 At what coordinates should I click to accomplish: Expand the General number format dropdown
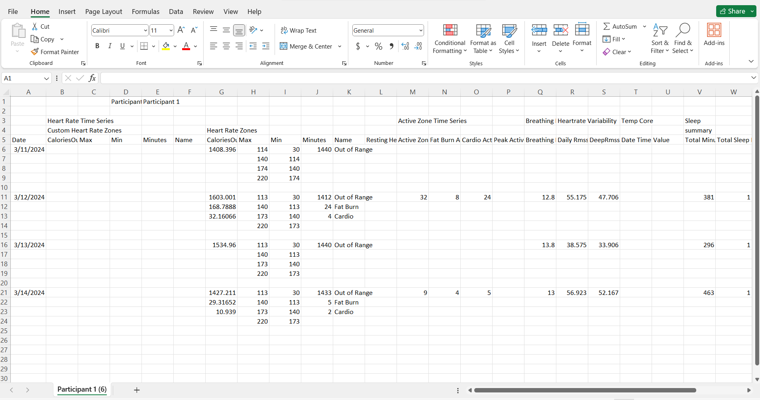click(420, 31)
